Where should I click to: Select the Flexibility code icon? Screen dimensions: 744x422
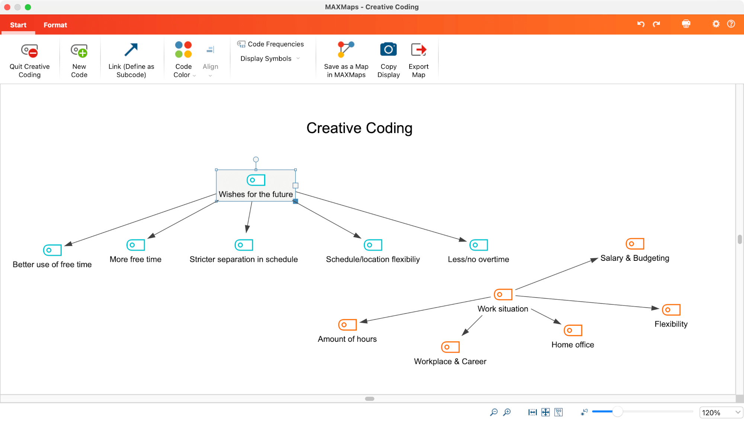point(671,310)
